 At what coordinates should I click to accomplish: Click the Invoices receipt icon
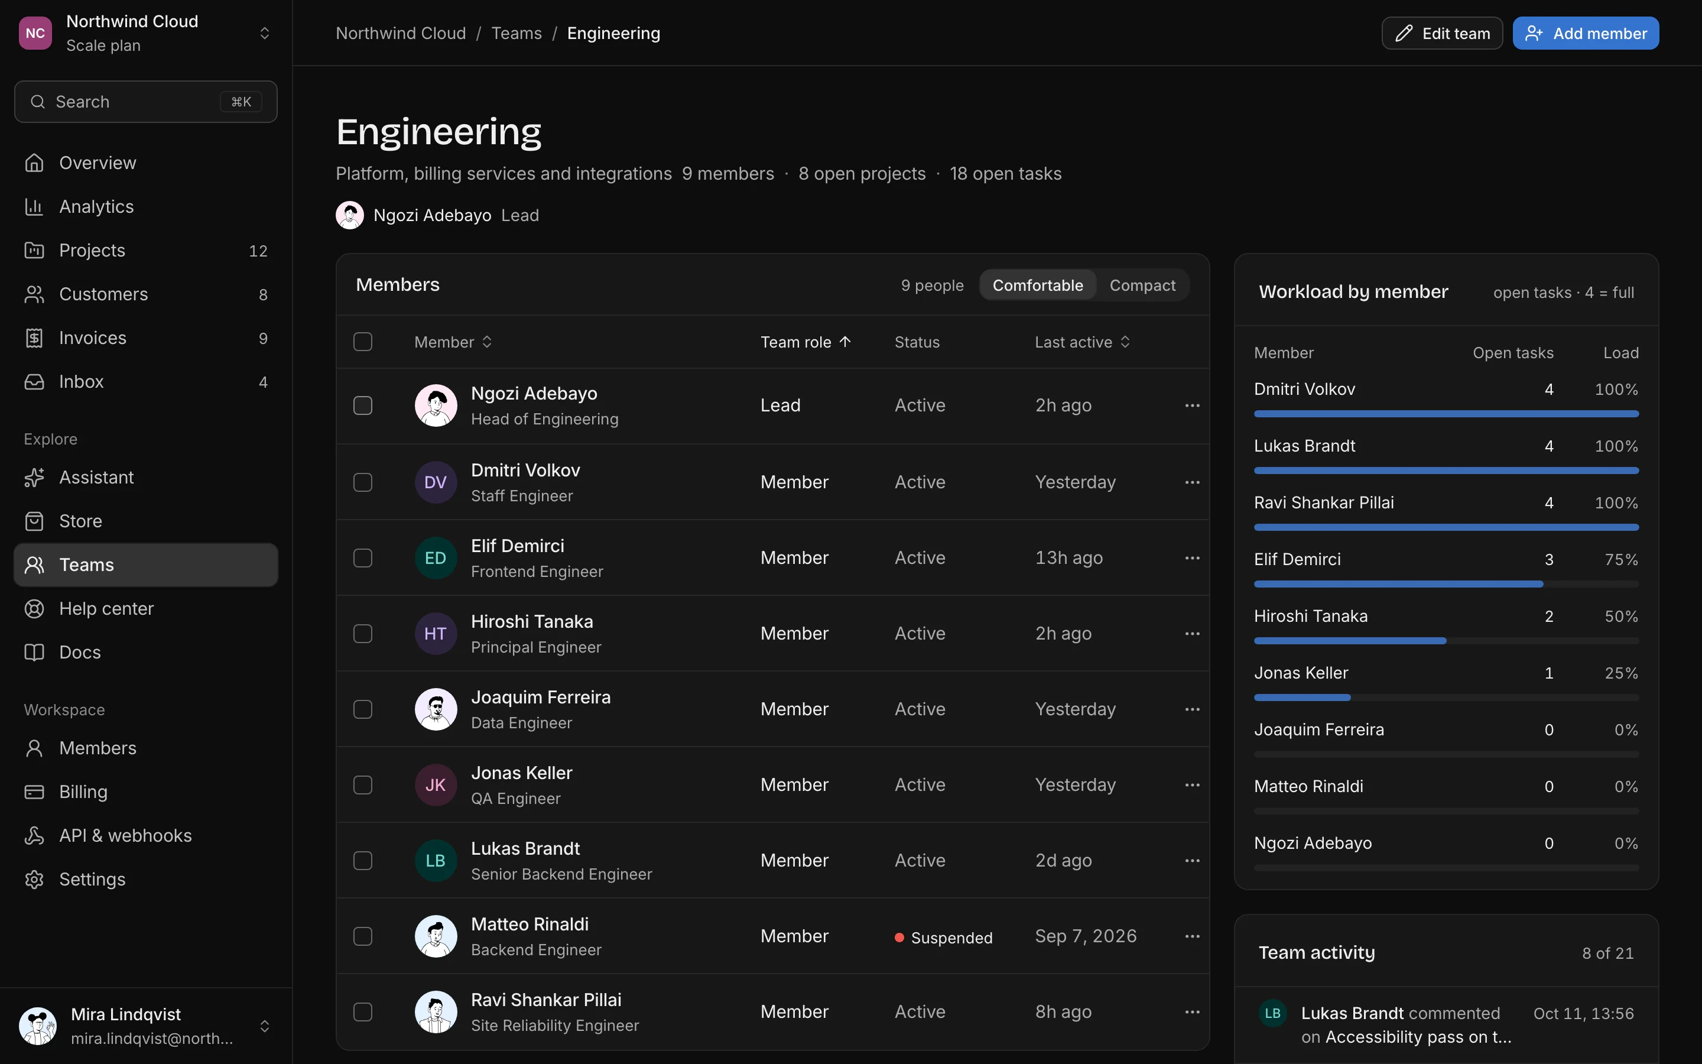34,338
